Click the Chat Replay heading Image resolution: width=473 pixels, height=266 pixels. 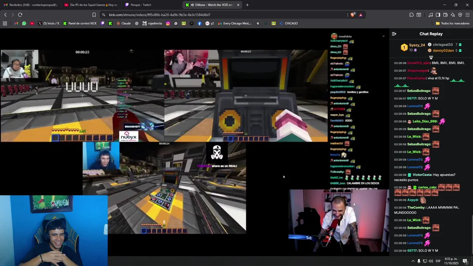pos(431,34)
